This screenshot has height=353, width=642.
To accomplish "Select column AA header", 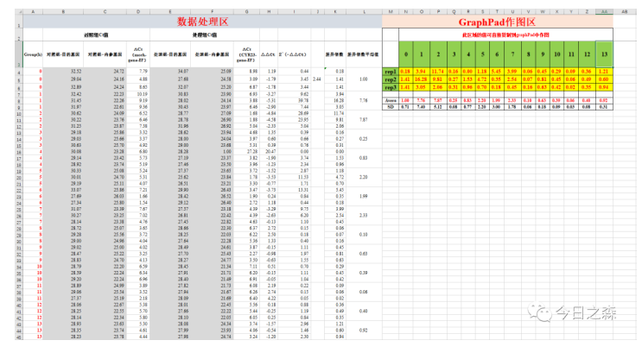I will coord(602,10).
